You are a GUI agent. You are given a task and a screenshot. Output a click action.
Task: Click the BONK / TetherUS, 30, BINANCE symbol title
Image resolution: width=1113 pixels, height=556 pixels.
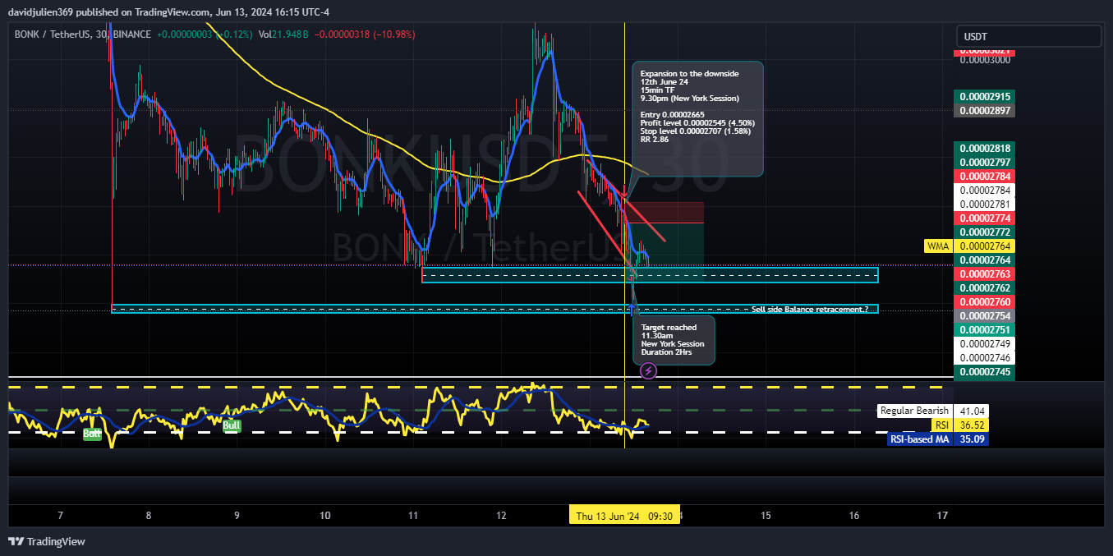[82, 34]
